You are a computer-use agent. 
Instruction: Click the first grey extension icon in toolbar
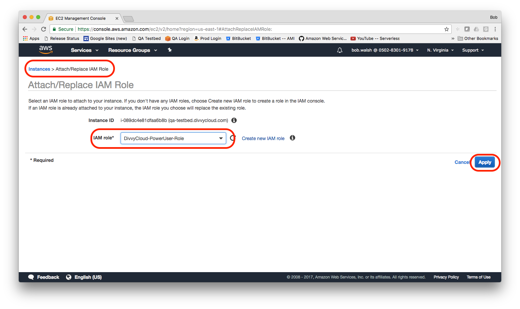tap(467, 29)
